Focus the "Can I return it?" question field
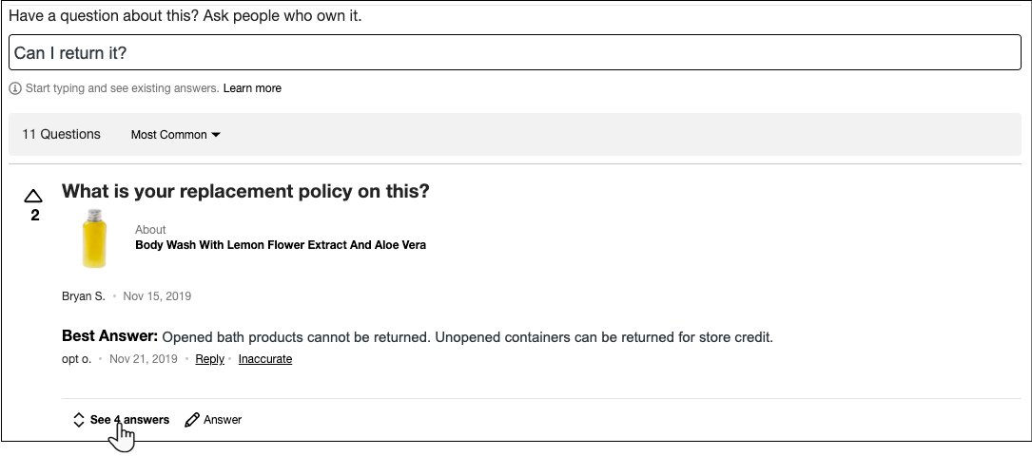Screen dimensions: 1032x456 [515, 53]
